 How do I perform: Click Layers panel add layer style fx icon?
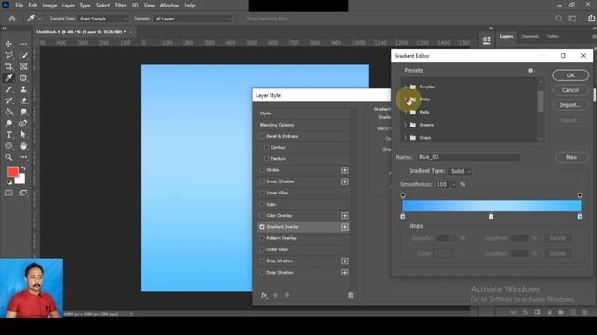525,312
